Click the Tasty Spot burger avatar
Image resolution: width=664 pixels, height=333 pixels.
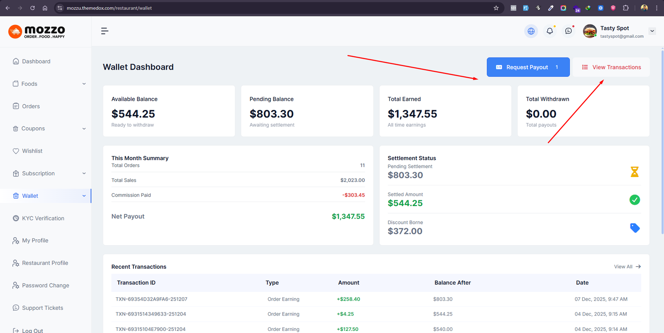[590, 32]
